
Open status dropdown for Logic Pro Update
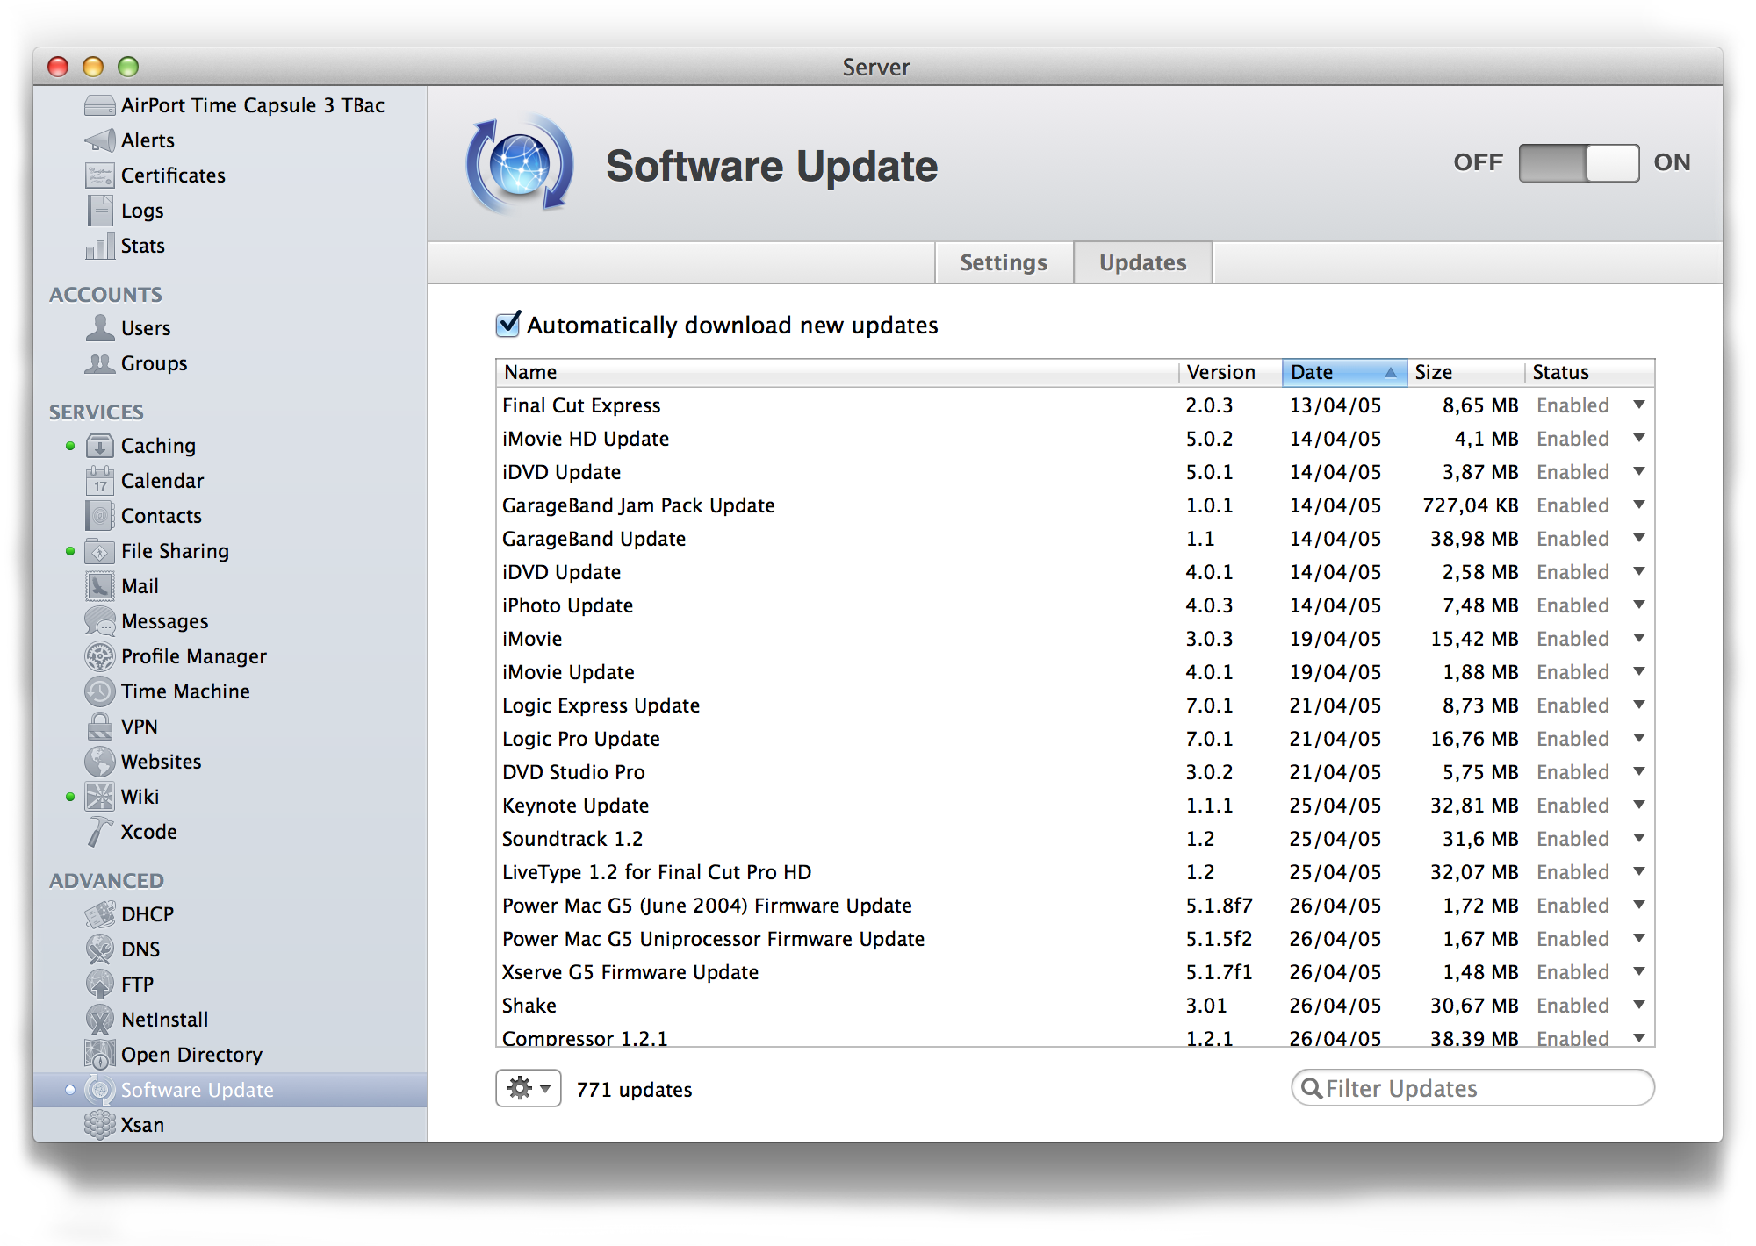click(x=1639, y=738)
